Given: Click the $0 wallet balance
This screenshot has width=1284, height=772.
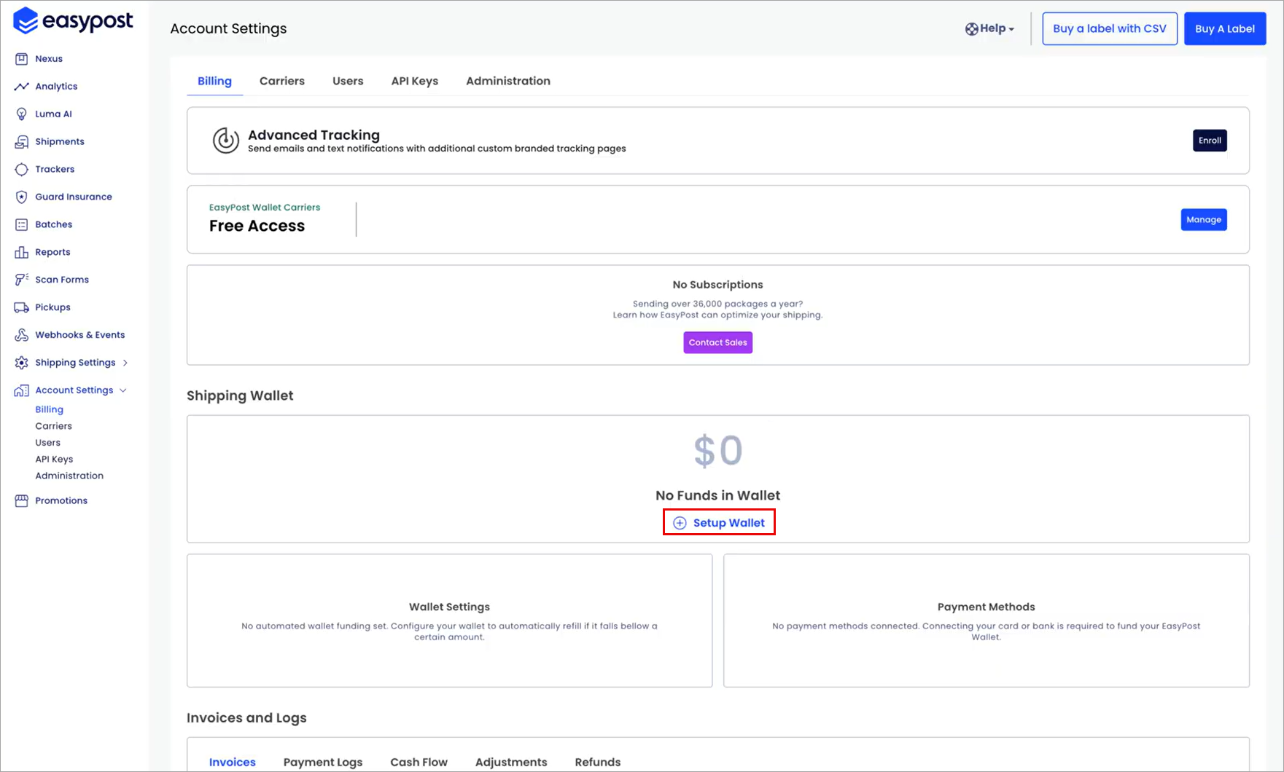Looking at the screenshot, I should 718,451.
